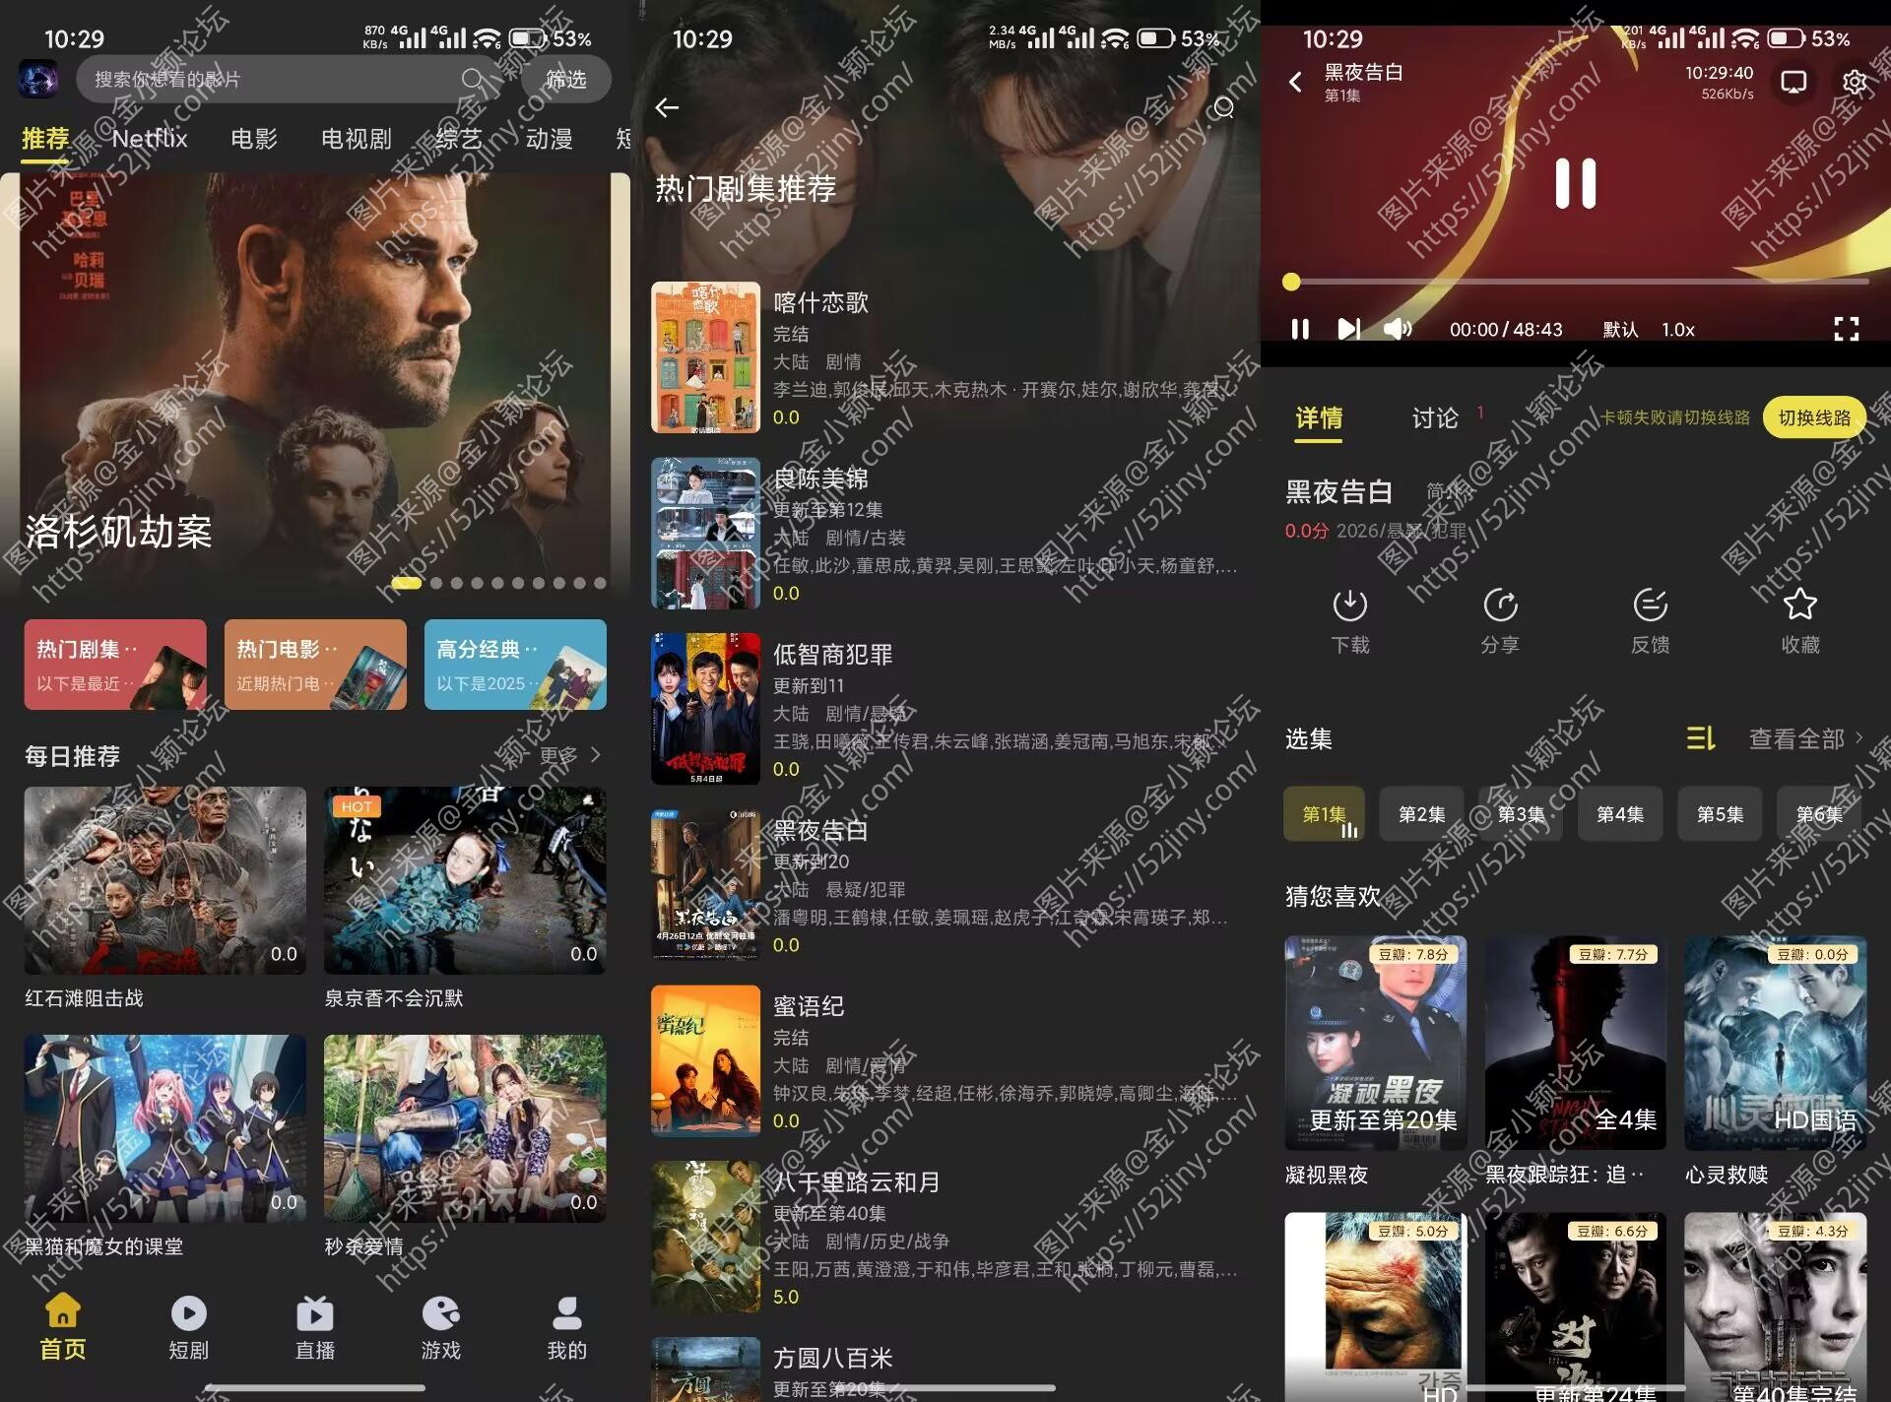
Task: Switch to the 动漫 tab
Action: point(550,139)
